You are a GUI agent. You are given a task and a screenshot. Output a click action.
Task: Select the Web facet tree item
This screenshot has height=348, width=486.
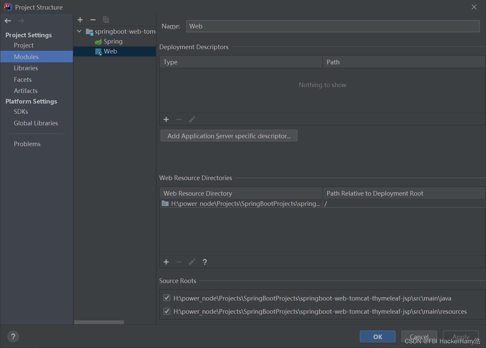click(x=110, y=51)
